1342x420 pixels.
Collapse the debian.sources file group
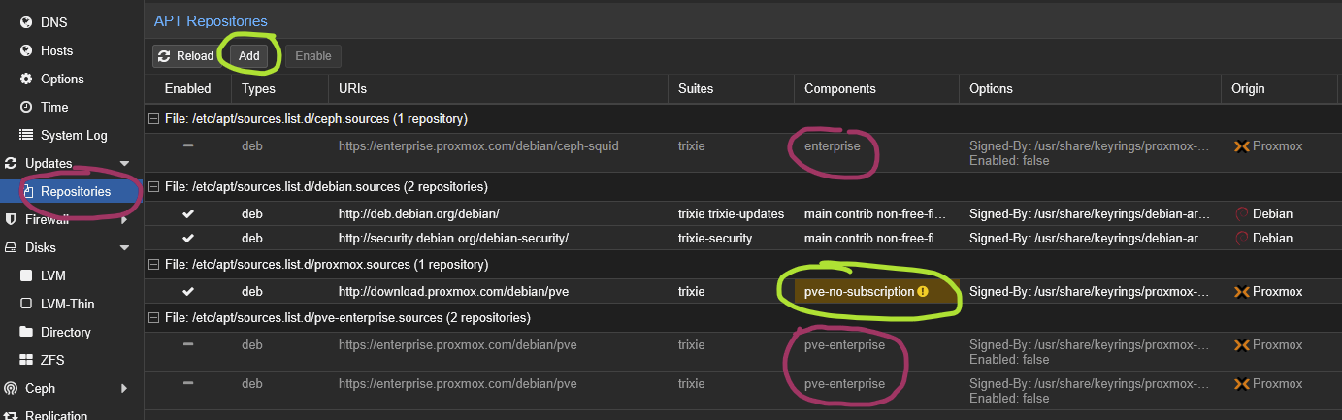coord(153,186)
